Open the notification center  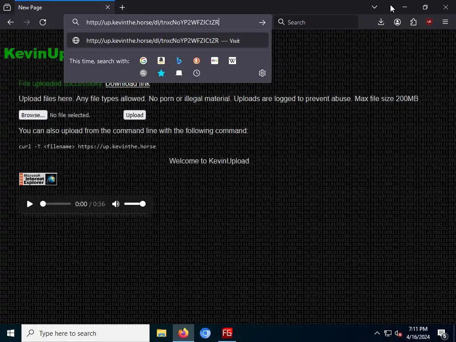point(442,333)
